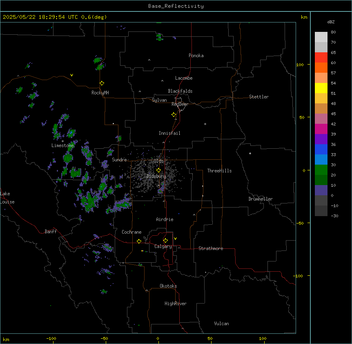Click the HighRiver city label
This screenshot has width=352, height=344.
pos(176,304)
